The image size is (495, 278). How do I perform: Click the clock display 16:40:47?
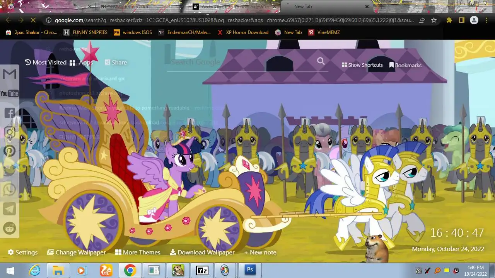point(457,233)
